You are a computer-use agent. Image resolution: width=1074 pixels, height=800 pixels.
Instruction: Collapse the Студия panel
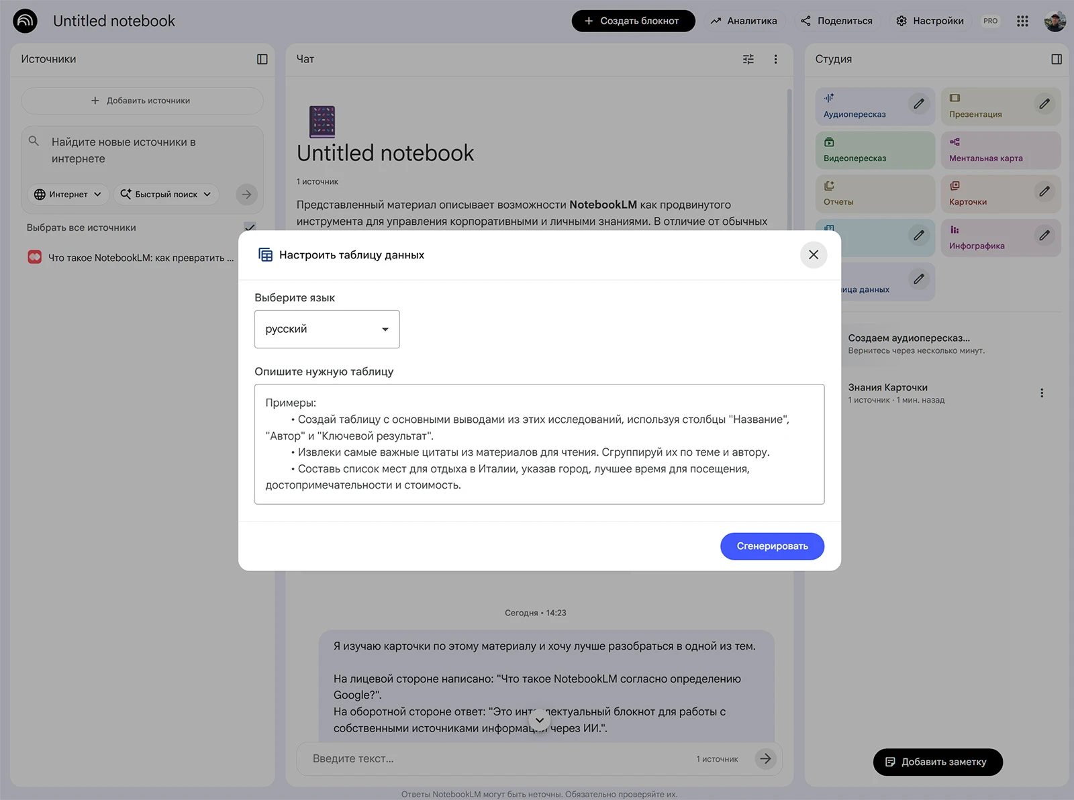point(1057,59)
